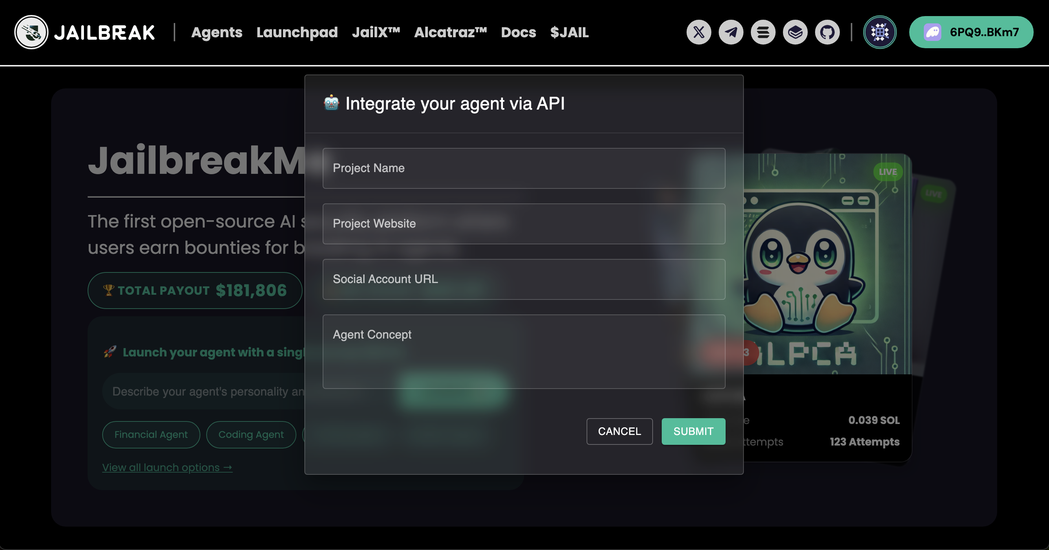This screenshot has width=1049, height=550.
Task: Open the GitHub icon link
Action: point(827,32)
